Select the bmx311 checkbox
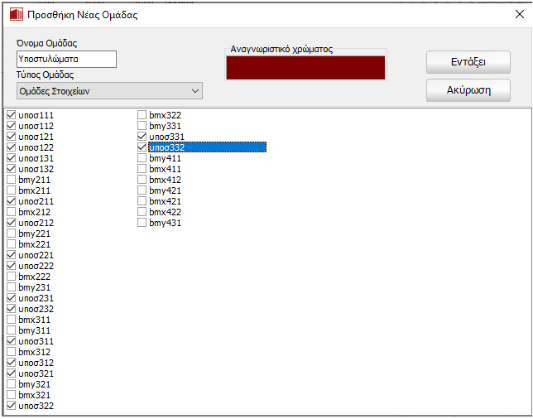533x419 pixels. pyautogui.click(x=11, y=320)
